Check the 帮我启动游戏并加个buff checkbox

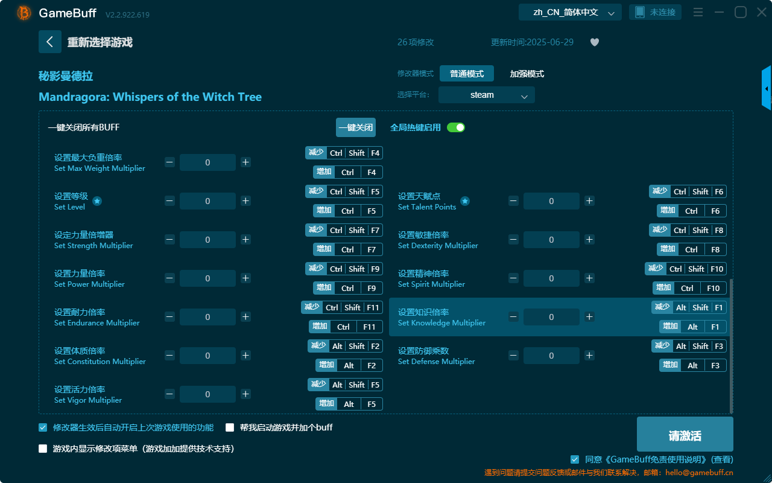pyautogui.click(x=230, y=427)
